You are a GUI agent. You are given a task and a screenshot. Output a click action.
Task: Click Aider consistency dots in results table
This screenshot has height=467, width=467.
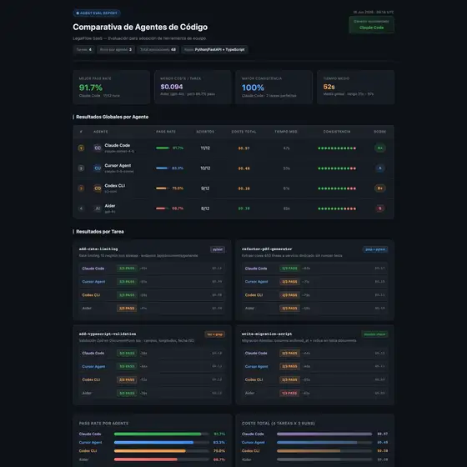click(x=337, y=208)
